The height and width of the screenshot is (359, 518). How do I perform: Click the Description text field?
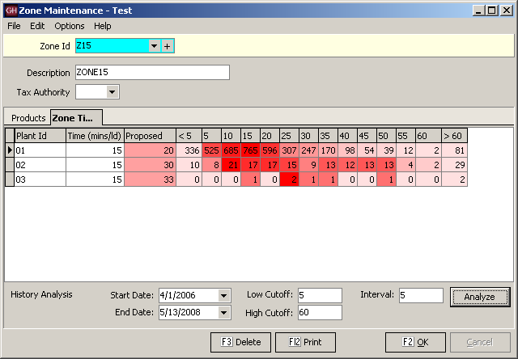click(151, 73)
